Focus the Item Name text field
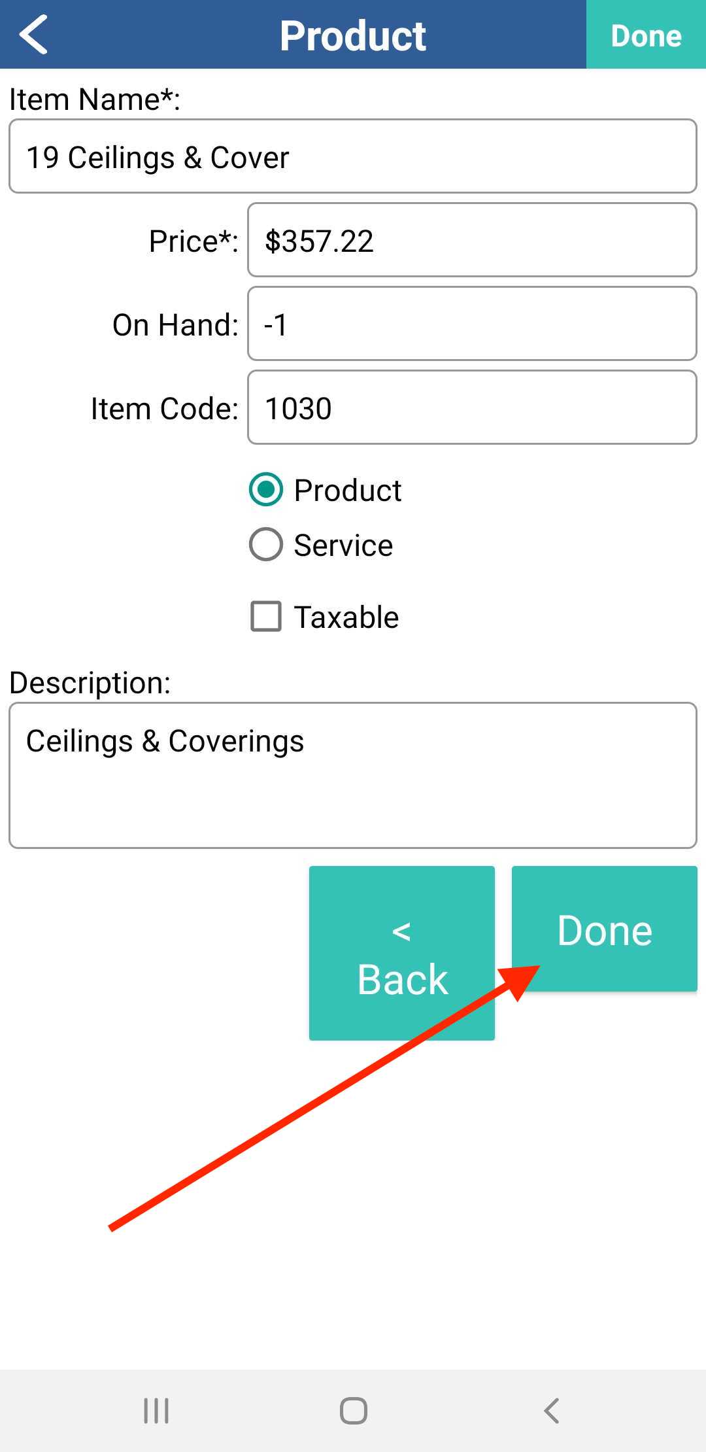 click(x=353, y=156)
